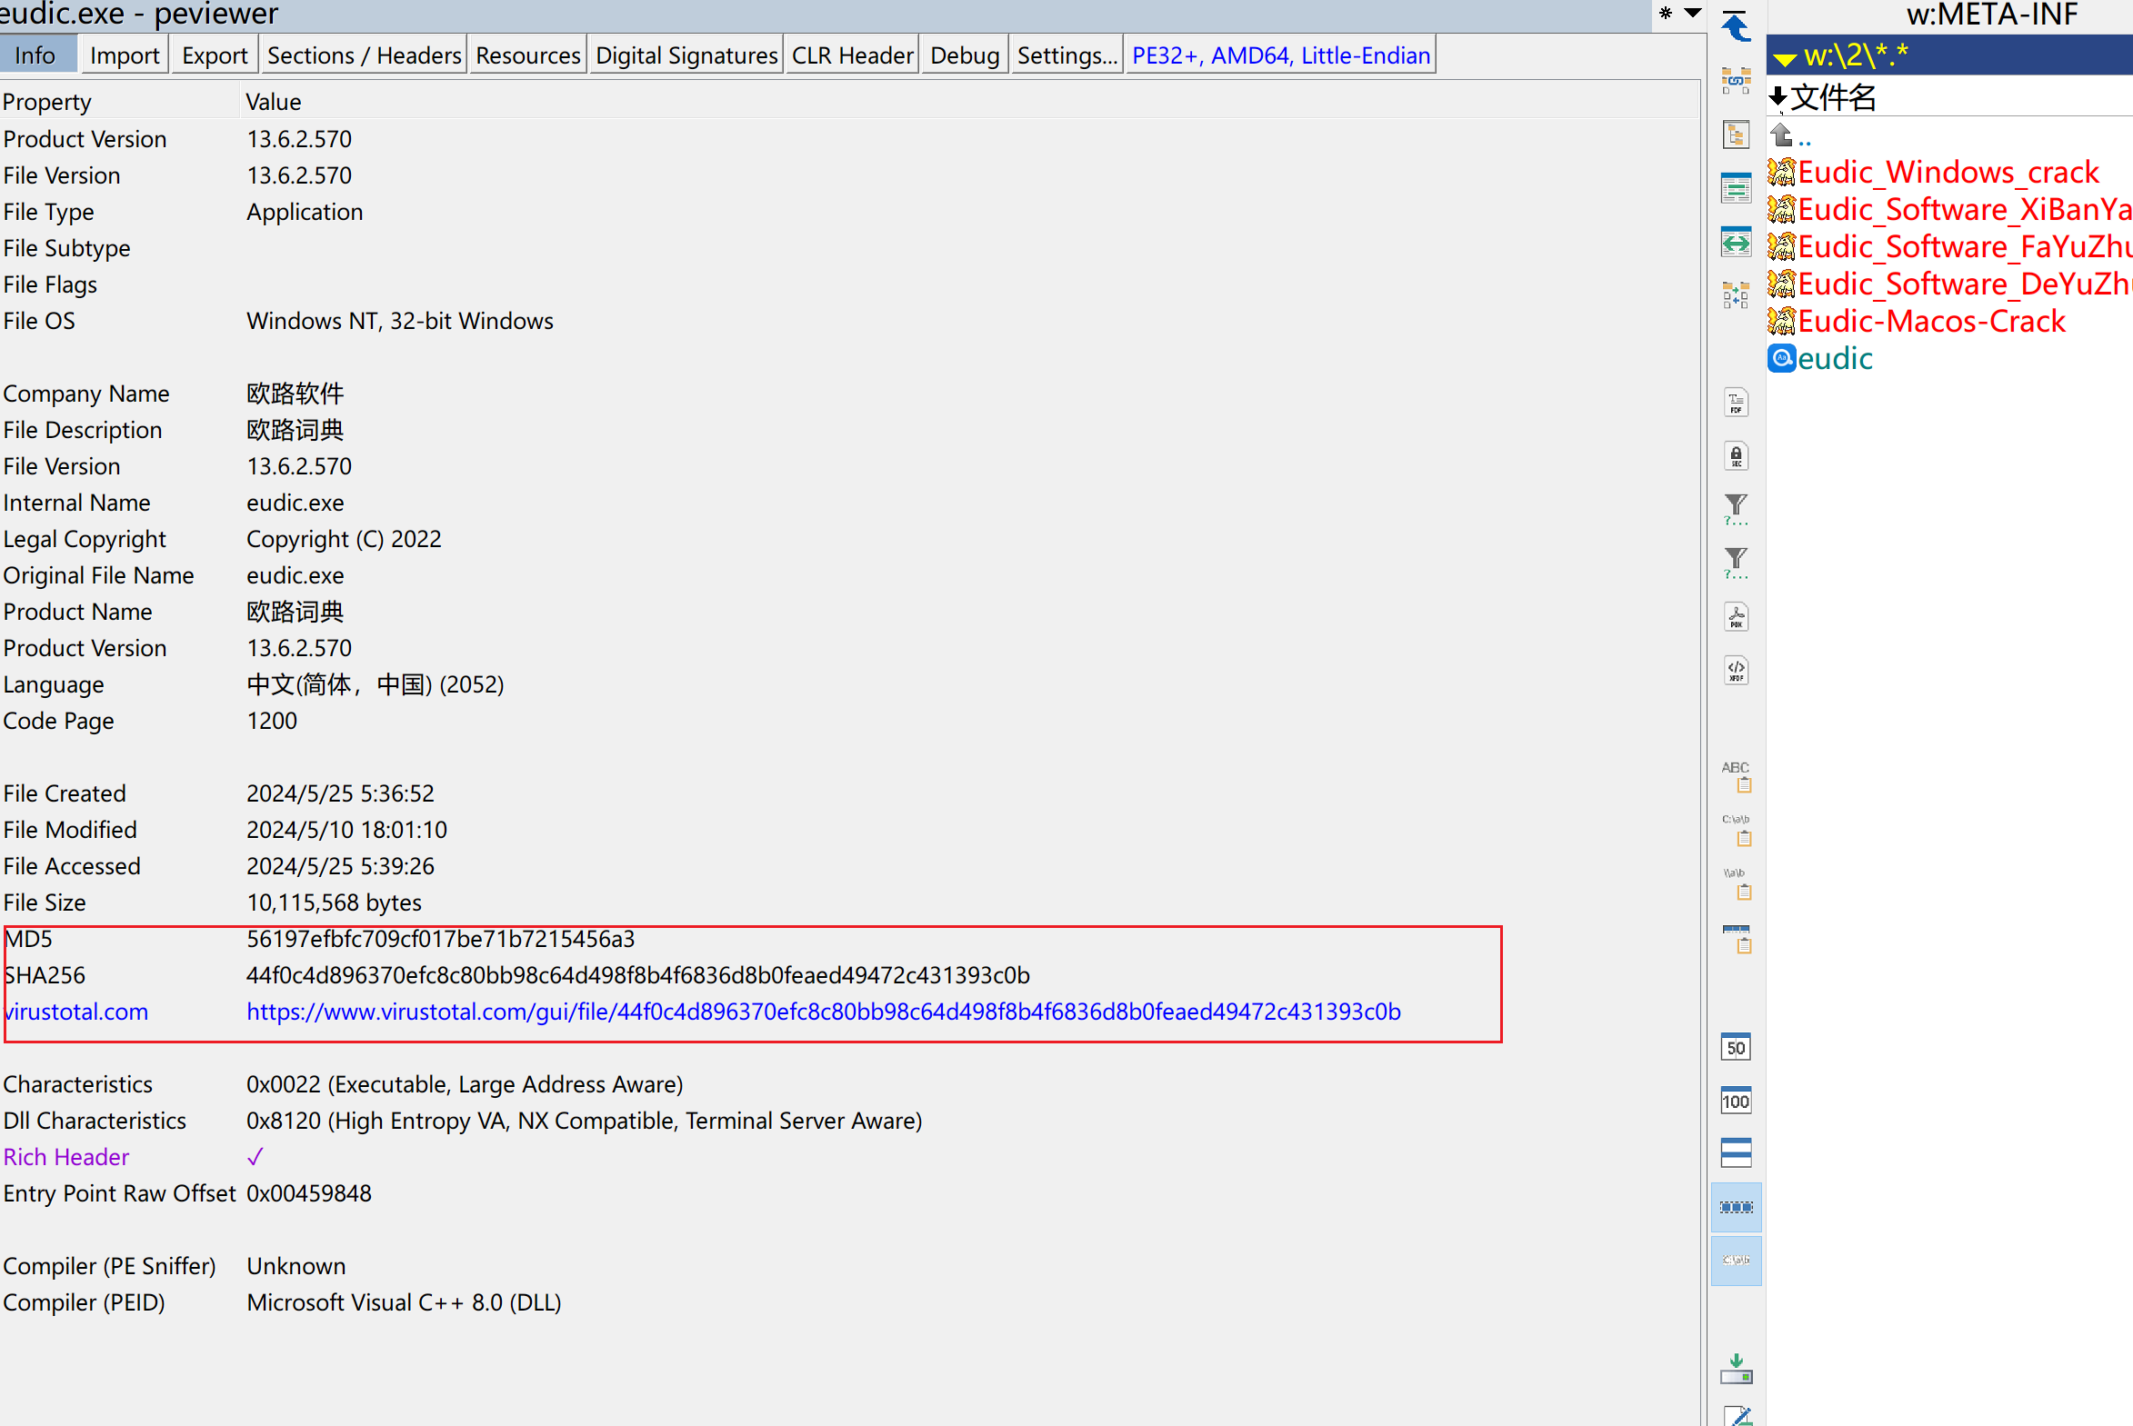2133x1426 pixels.
Task: Click the Dll Characteristics value 0x8120
Action: point(584,1121)
